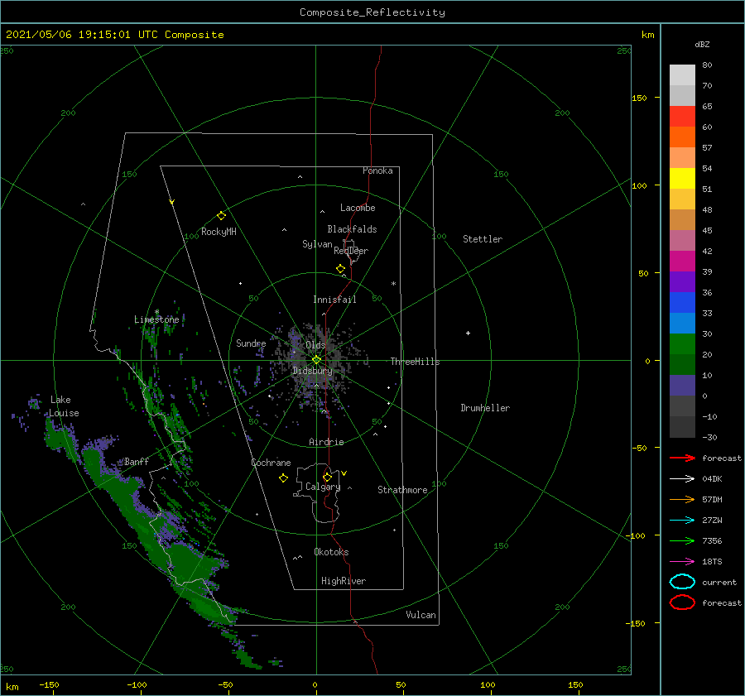Click yellow diamond marker near RedDeer
This screenshot has height=696, width=745.
(x=340, y=269)
